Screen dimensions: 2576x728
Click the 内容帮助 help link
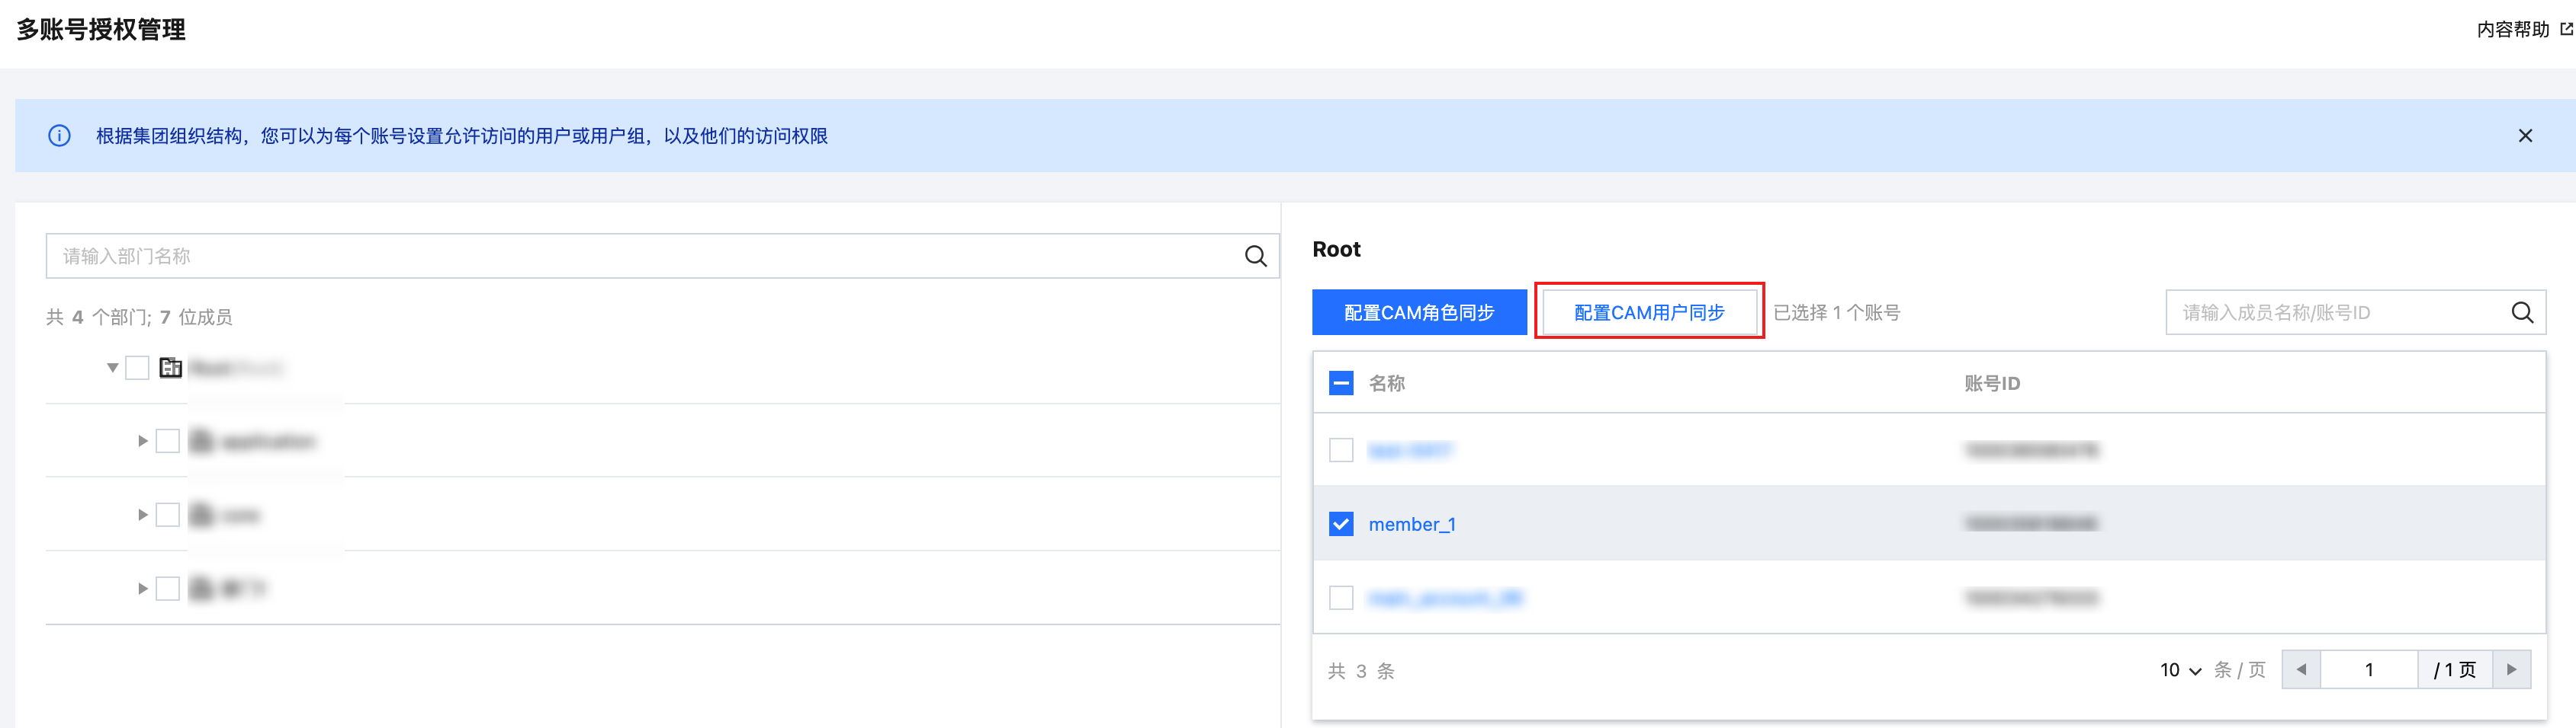pyautogui.click(x=2512, y=29)
